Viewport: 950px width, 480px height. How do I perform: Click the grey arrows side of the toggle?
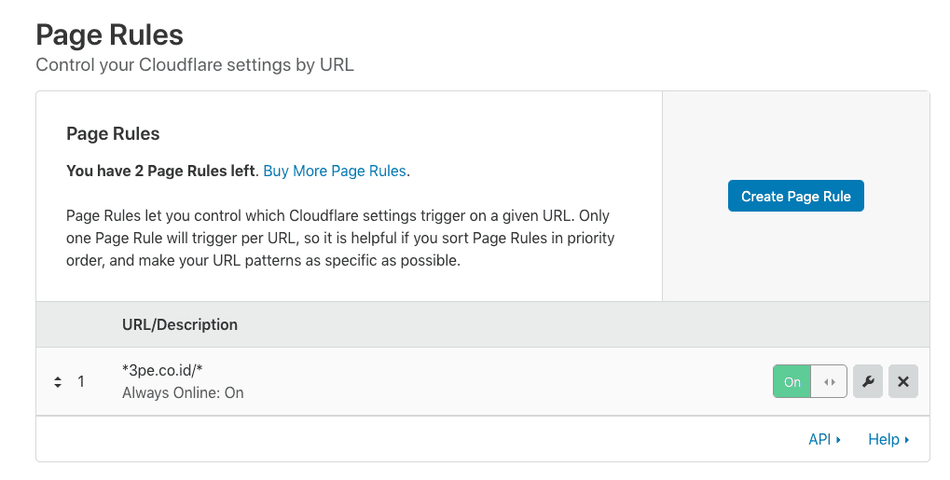click(829, 381)
